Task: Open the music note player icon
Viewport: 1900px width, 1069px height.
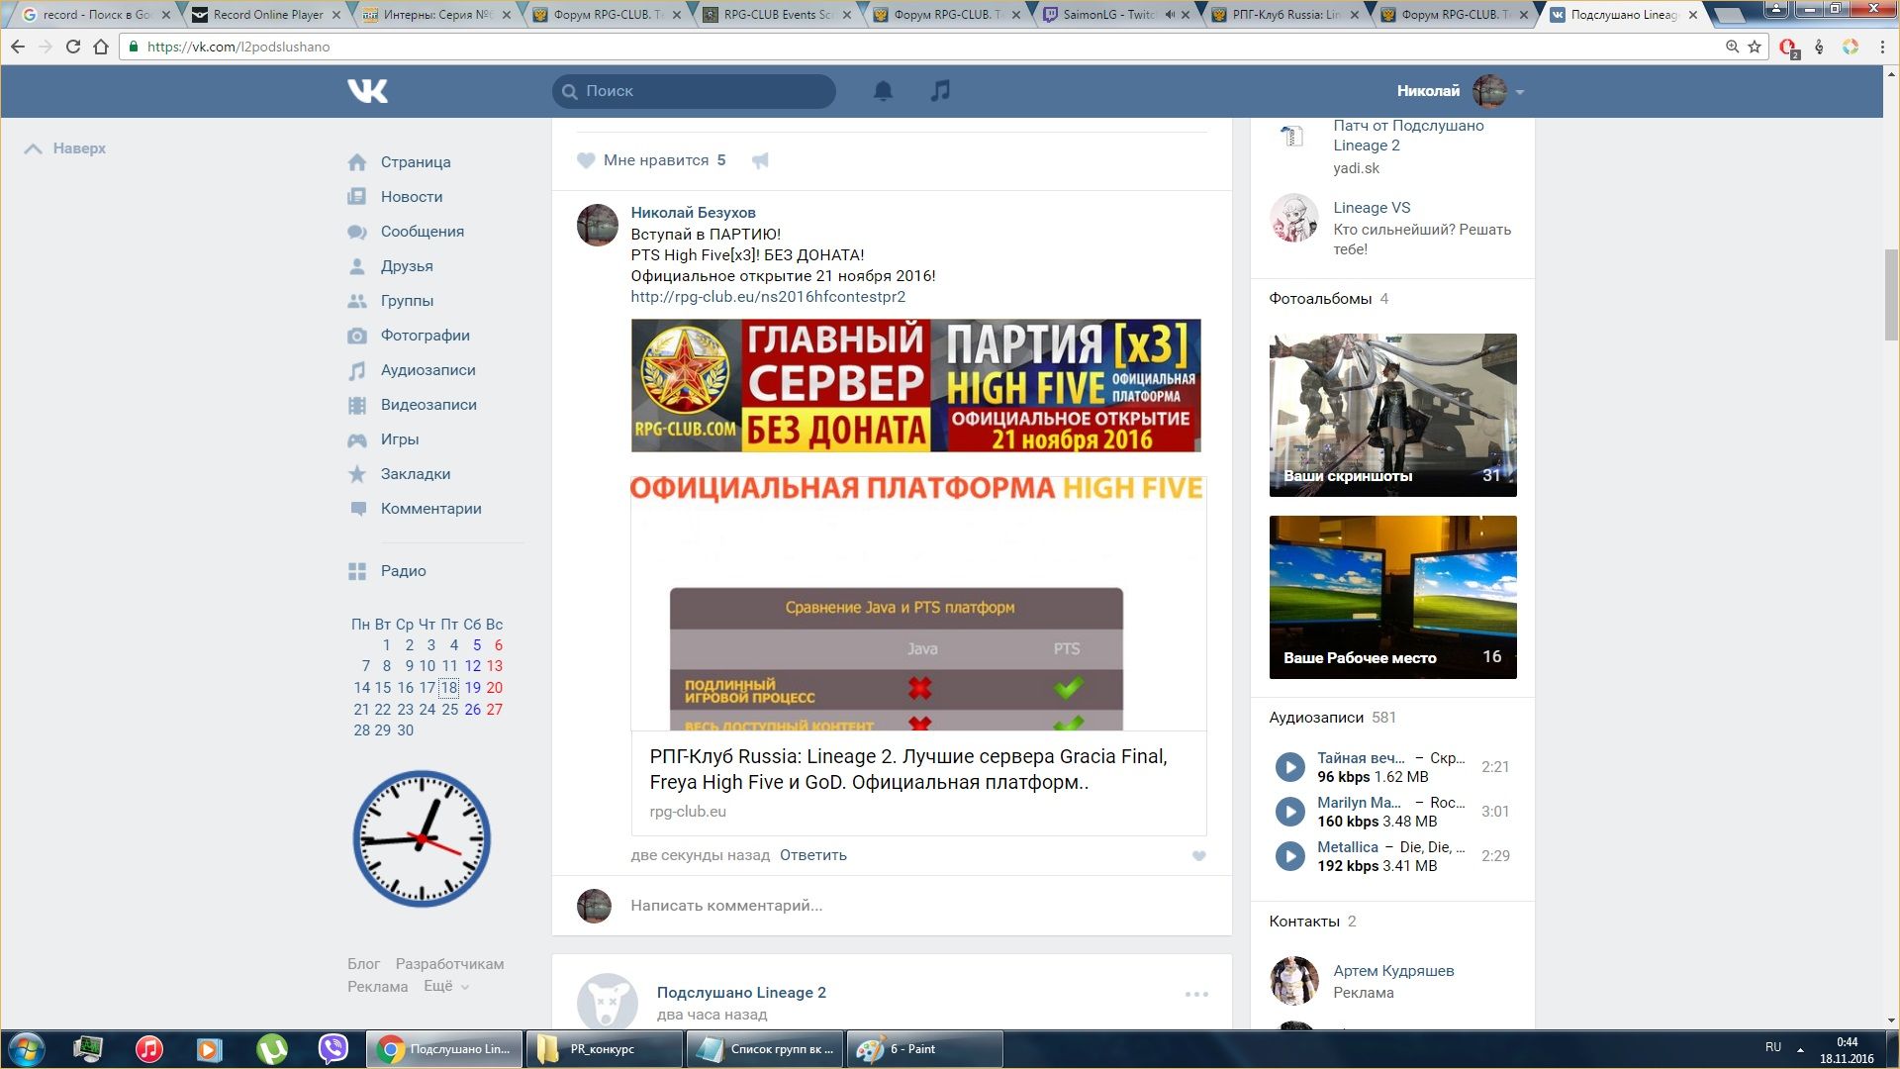Action: pyautogui.click(x=940, y=91)
